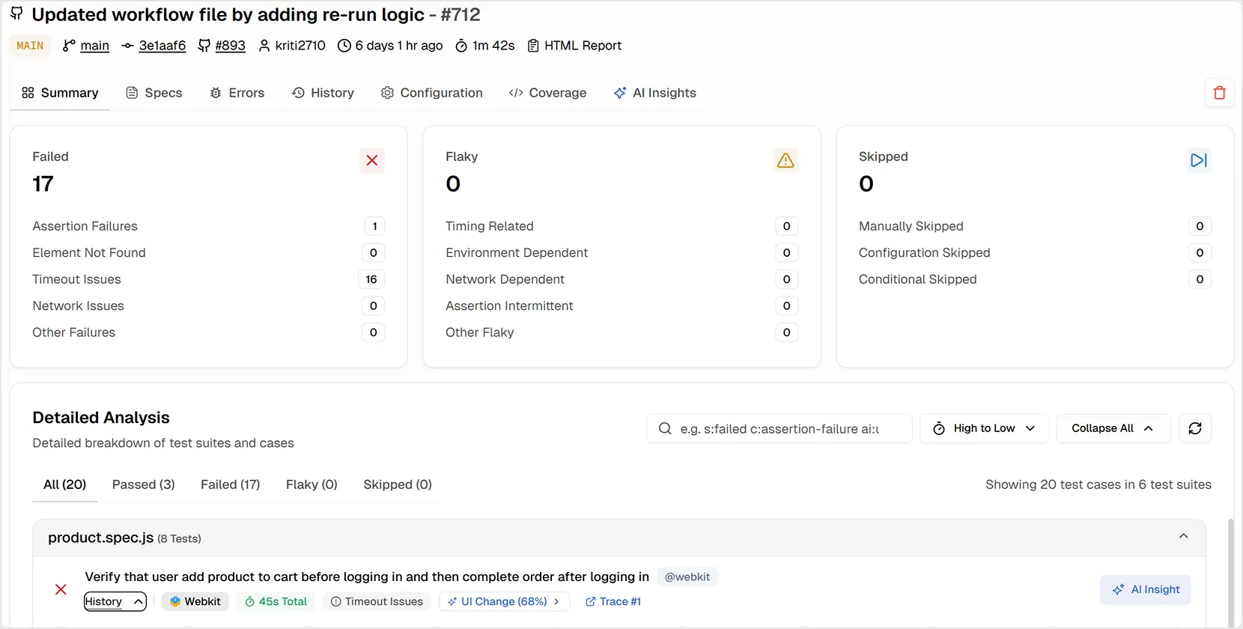Open the High to Low sort dropdown
The image size is (1243, 629).
tap(984, 428)
